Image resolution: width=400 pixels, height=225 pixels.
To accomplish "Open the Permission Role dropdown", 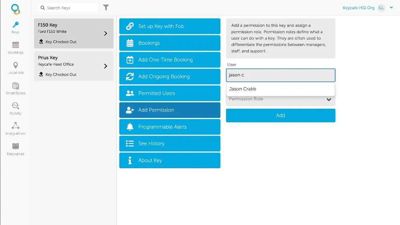I will click(x=281, y=100).
